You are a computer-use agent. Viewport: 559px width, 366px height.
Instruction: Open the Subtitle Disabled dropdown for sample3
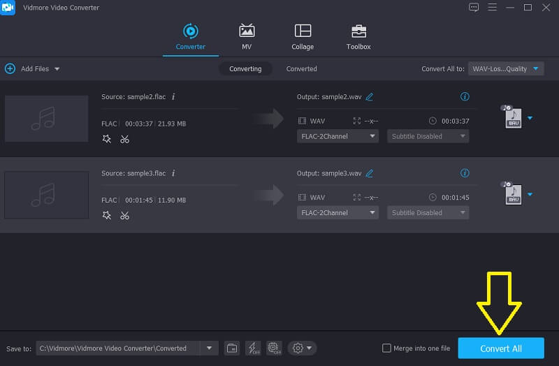[428, 213]
